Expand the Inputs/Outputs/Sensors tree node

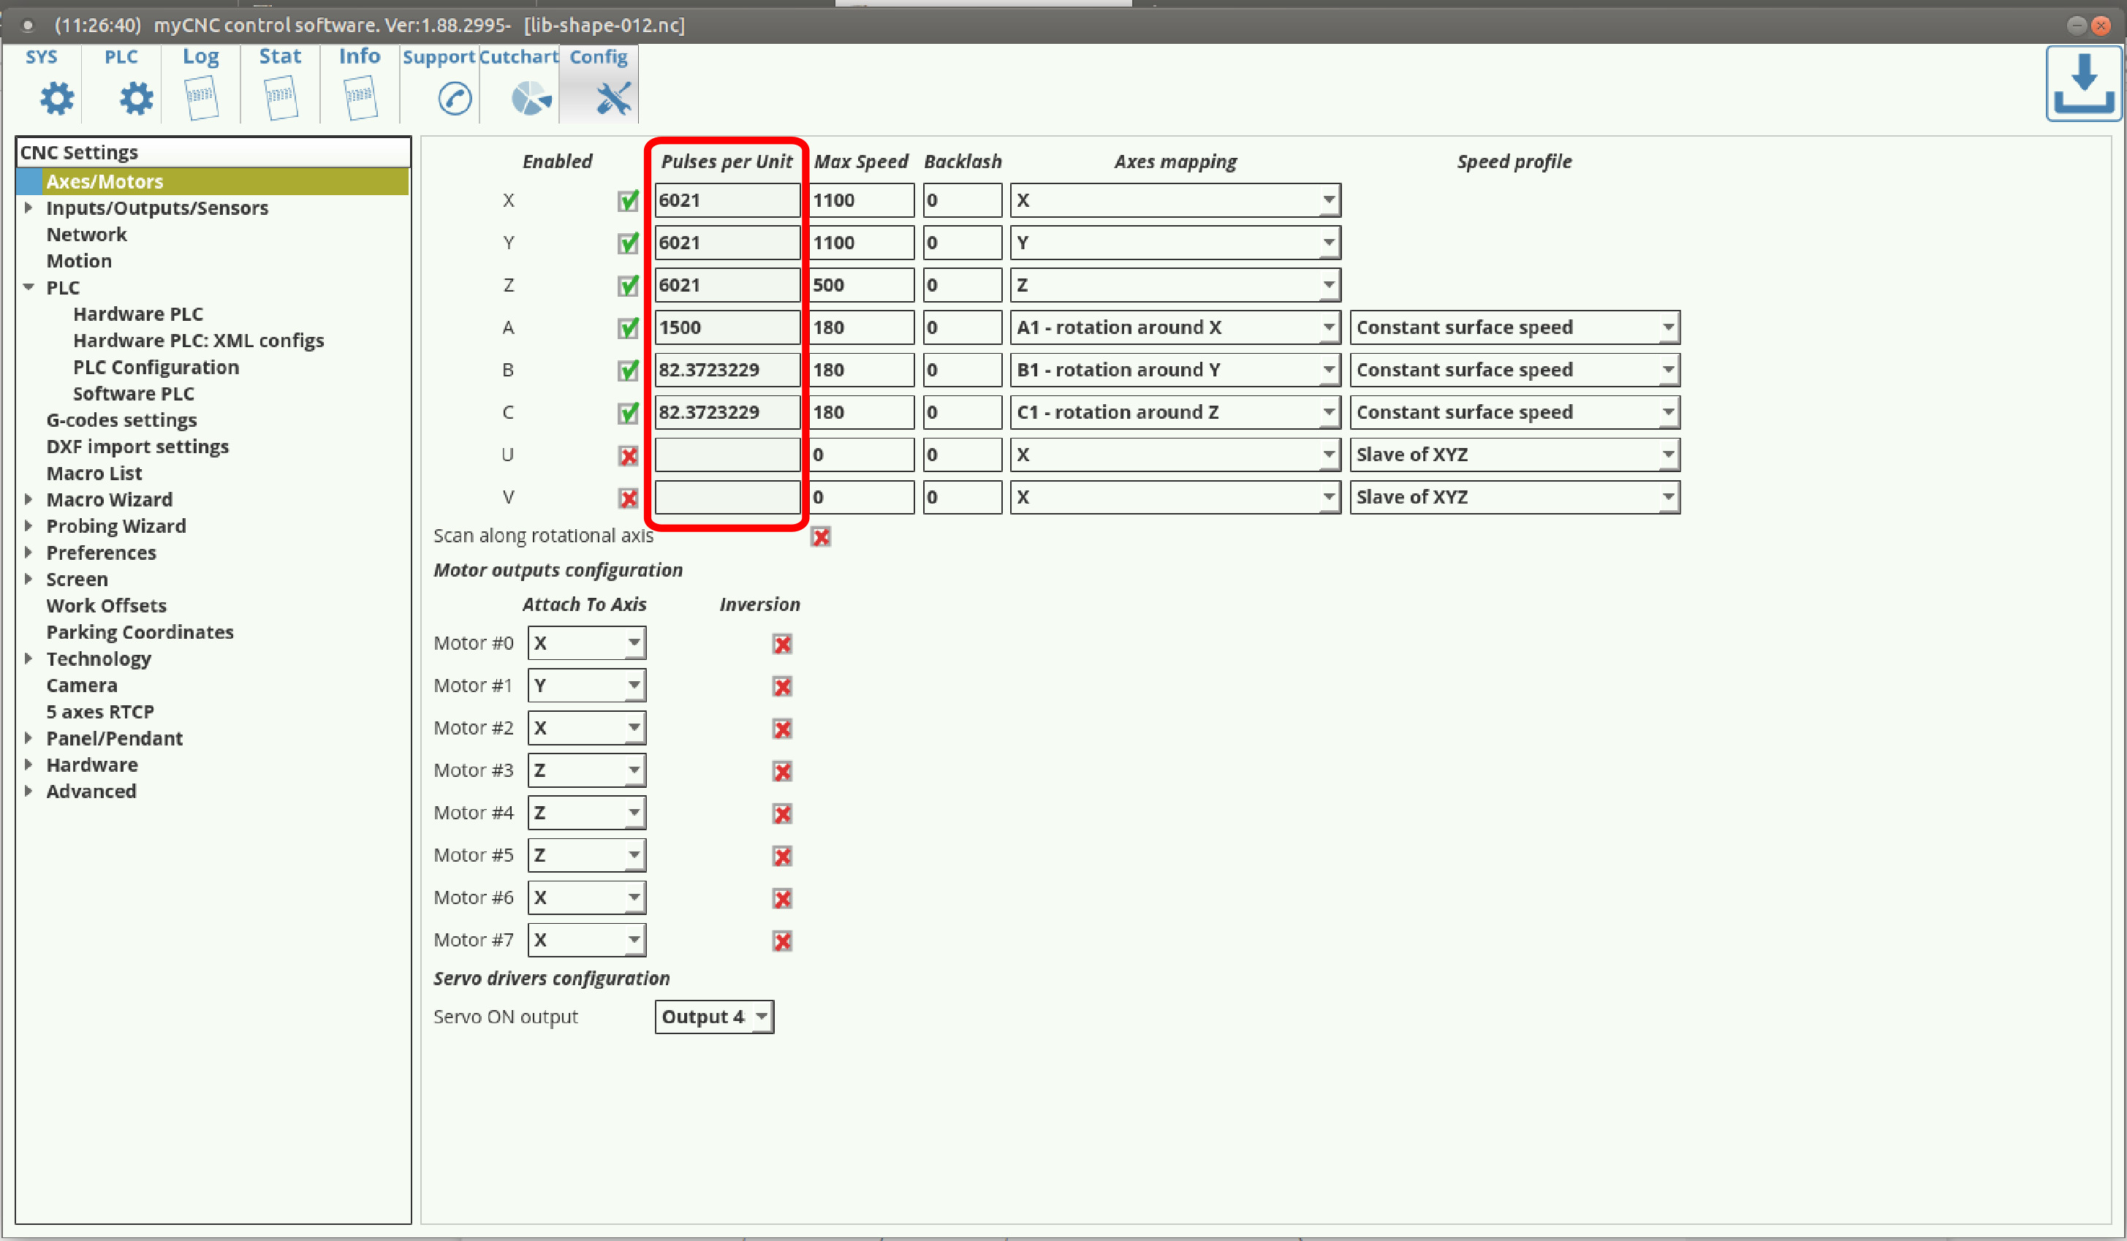[29, 208]
